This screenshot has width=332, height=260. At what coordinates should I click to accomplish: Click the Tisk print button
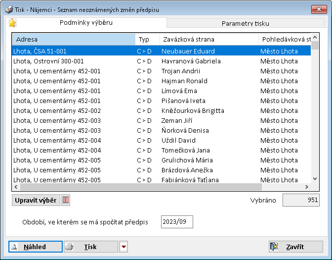click(x=90, y=247)
